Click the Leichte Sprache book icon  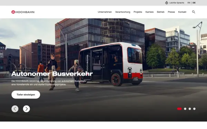click(x=167, y=3)
